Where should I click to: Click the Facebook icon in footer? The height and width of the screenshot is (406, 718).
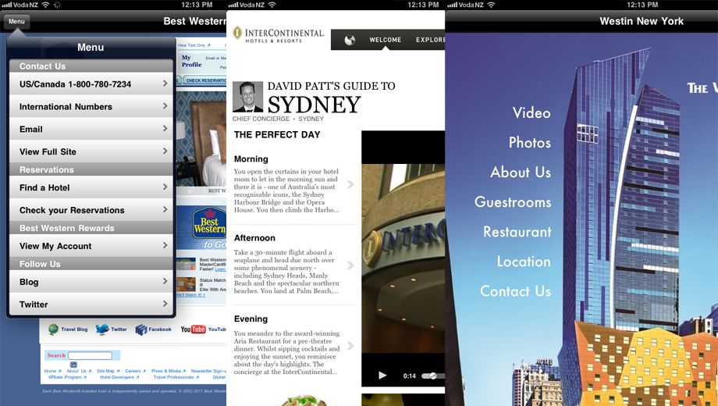tap(141, 329)
